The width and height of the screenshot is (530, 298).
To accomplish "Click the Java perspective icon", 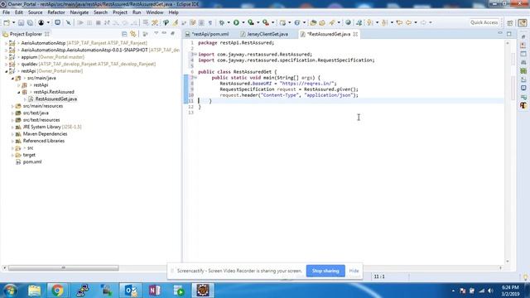I will (523, 22).
